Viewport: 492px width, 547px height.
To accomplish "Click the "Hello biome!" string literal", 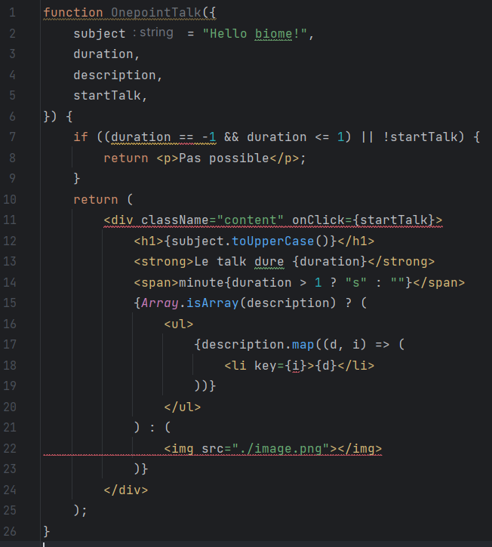I will point(255,34).
